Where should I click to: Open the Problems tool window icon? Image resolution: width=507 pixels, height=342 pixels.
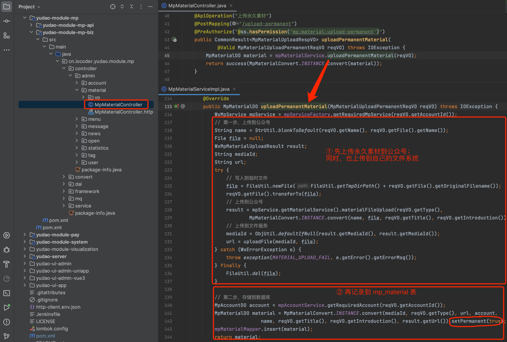coord(7,322)
